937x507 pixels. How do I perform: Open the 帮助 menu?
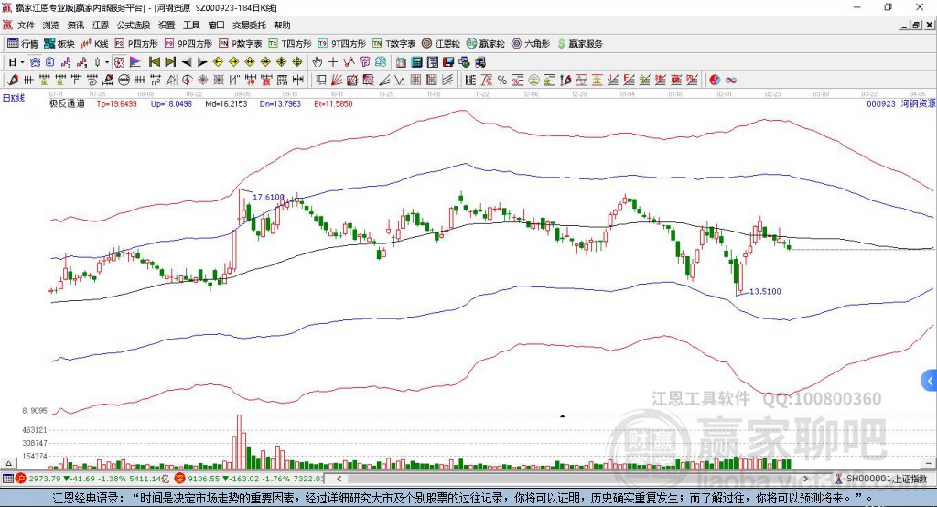tap(282, 25)
